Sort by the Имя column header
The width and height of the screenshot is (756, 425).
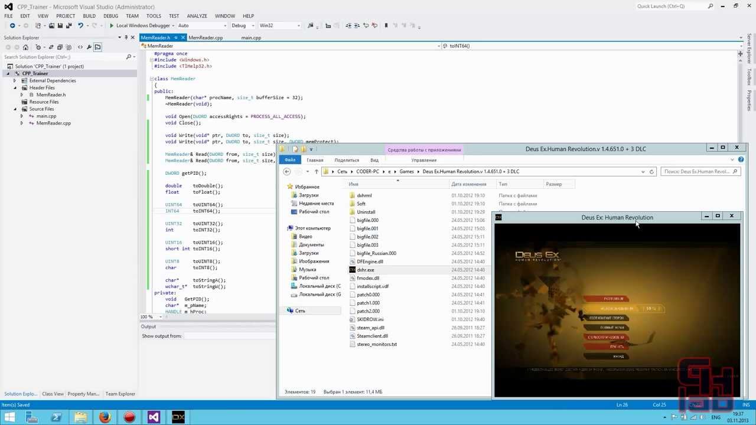point(397,184)
